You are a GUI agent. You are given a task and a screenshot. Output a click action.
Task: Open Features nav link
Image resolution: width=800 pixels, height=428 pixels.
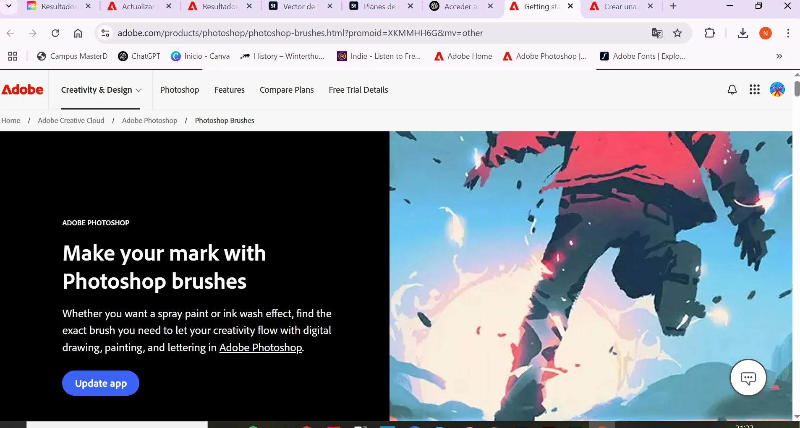coord(229,90)
